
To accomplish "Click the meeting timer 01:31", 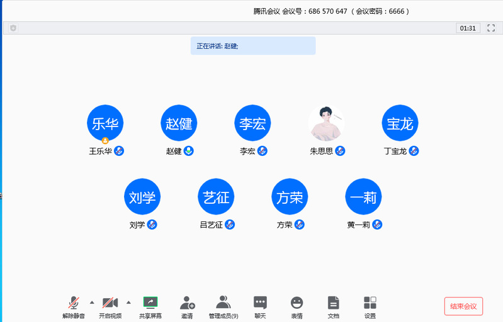I will pyautogui.click(x=468, y=28).
